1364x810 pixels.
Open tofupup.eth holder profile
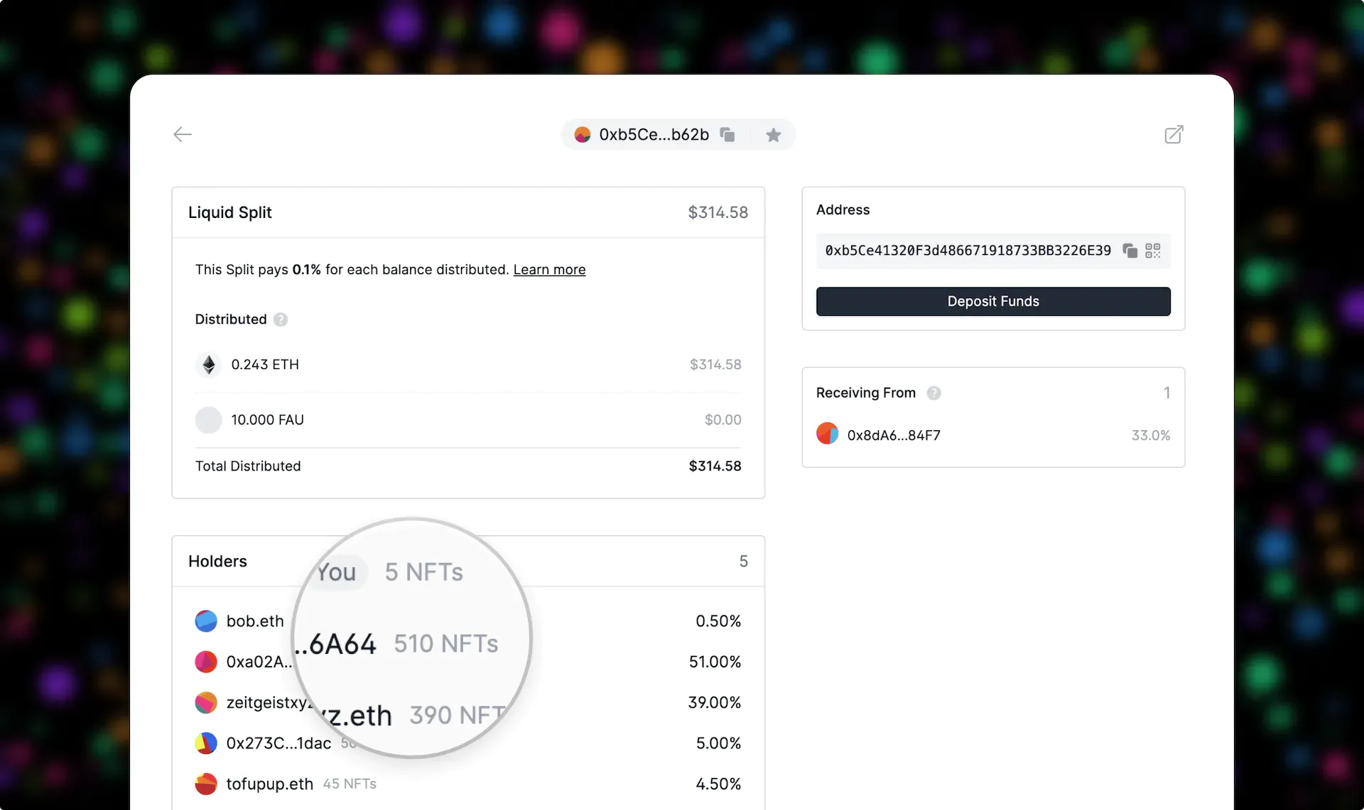(269, 784)
